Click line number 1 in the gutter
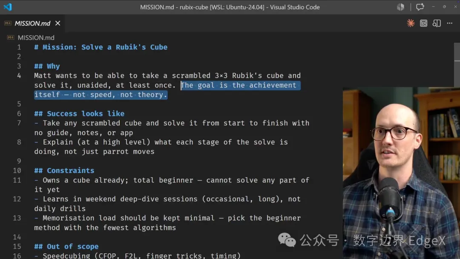 point(19,47)
